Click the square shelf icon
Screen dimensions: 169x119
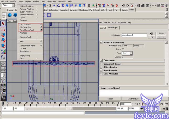pyautogui.click(x=49, y=15)
